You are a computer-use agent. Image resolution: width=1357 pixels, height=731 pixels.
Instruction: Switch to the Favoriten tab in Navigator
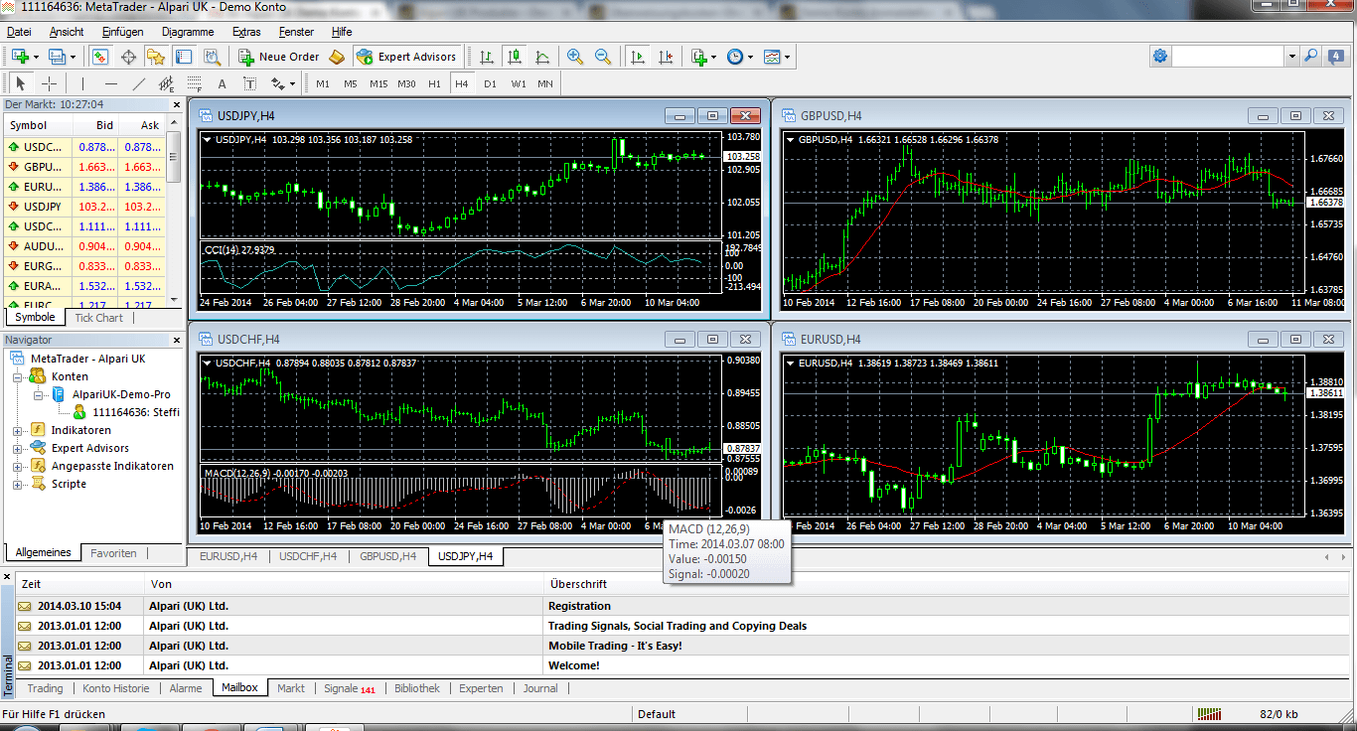pyautogui.click(x=113, y=553)
